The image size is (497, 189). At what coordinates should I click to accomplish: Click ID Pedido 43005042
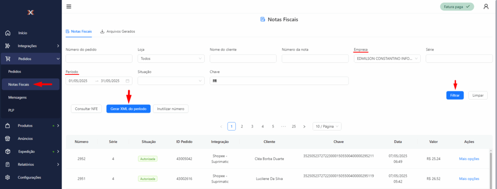click(x=184, y=159)
